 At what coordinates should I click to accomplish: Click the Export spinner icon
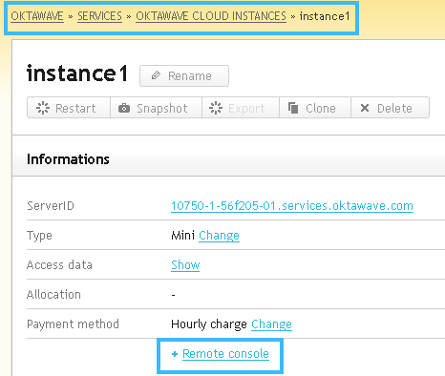click(216, 108)
